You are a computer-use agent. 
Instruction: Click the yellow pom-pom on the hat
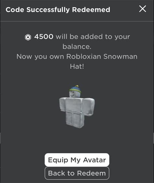point(77,86)
